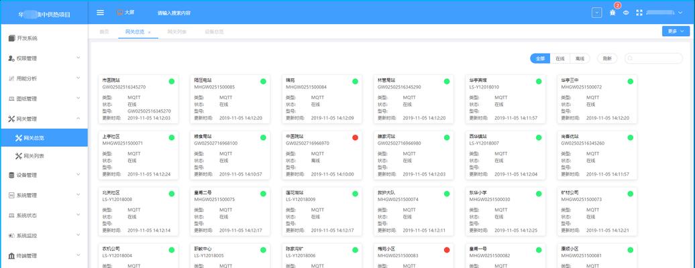Click the 刷新 refresh button
The height and width of the screenshot is (268, 695).
[x=607, y=58]
